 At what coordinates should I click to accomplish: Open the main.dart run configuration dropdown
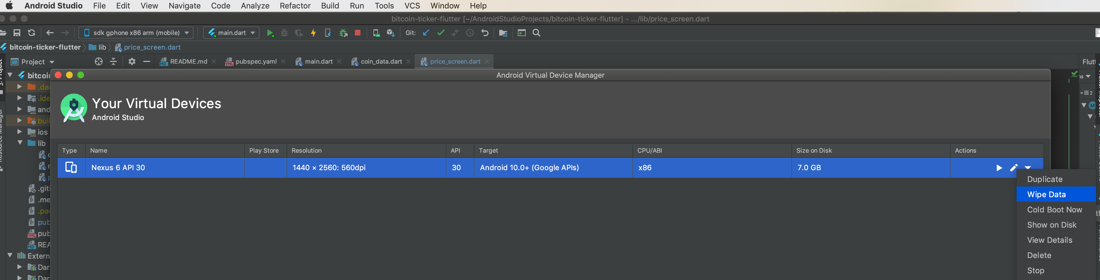click(232, 33)
